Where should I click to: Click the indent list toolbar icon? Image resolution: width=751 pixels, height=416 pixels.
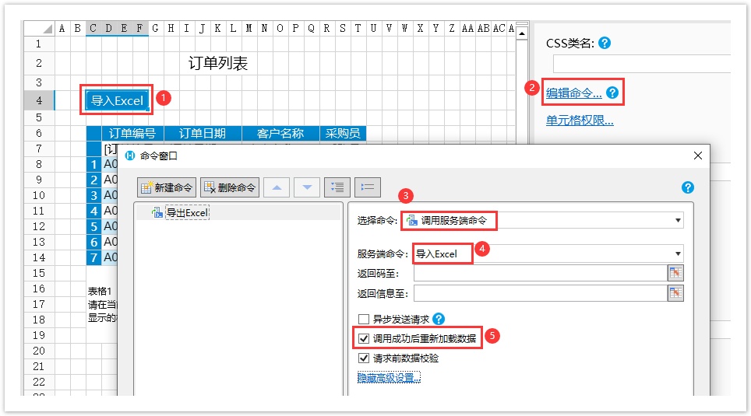(337, 187)
